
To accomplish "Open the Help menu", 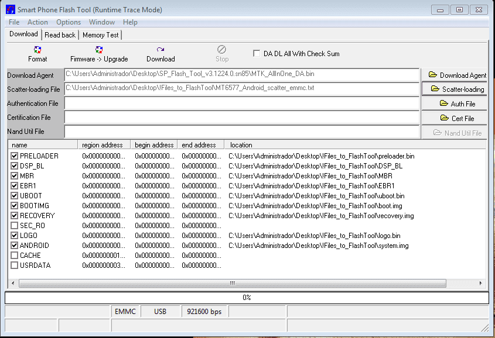I will coord(130,22).
